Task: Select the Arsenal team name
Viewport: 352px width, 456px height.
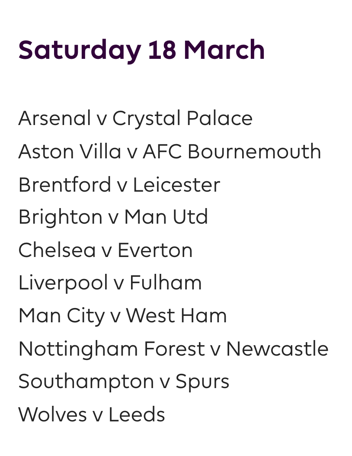Action: pos(55,119)
